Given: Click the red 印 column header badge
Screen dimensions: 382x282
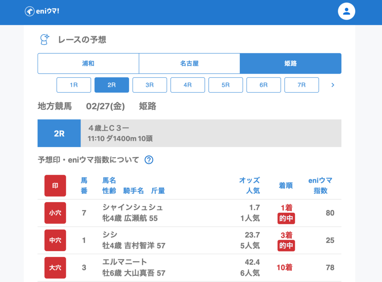Looking at the screenshot, I should (x=55, y=185).
